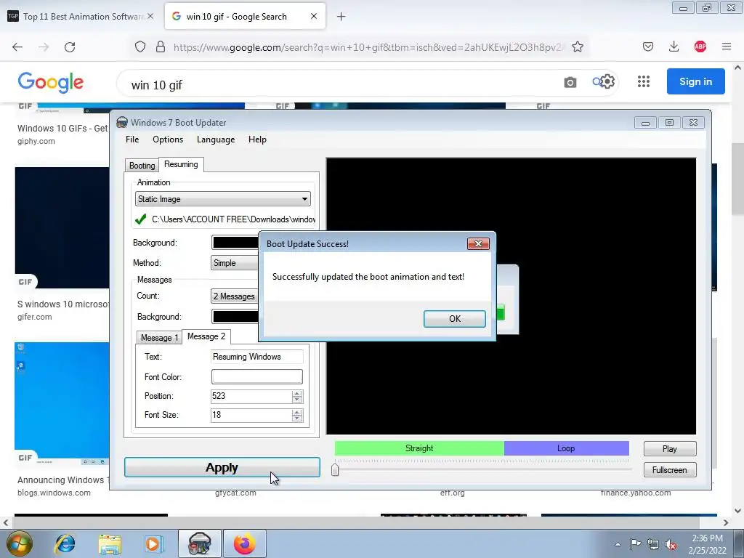This screenshot has height=558, width=744.
Task: Pick the animation Background color swatch
Action: pos(235,243)
